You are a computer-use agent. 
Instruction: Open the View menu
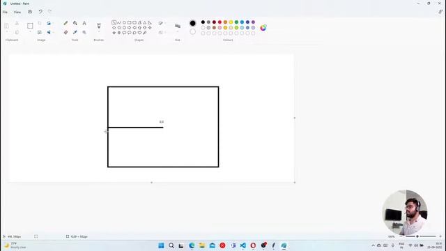(17, 13)
